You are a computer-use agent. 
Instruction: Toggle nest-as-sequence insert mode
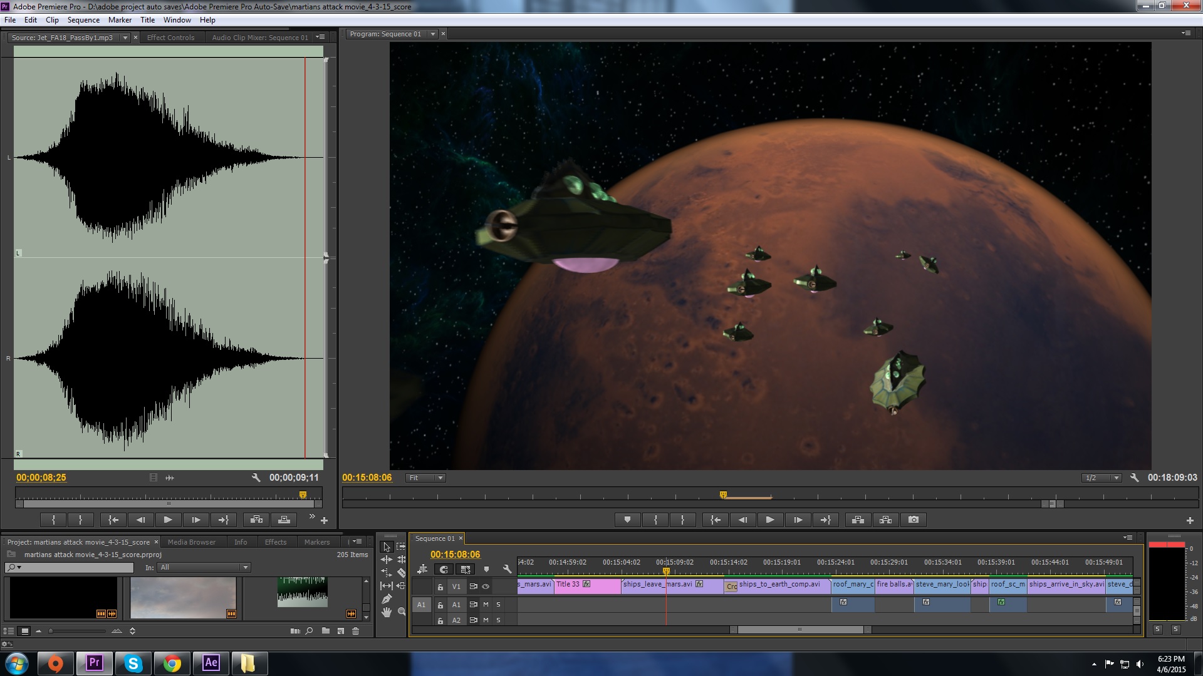422,569
